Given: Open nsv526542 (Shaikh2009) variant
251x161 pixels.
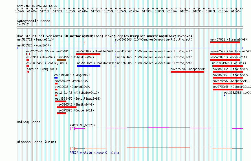Looking at the screenshot, I should (x=75, y=104).
